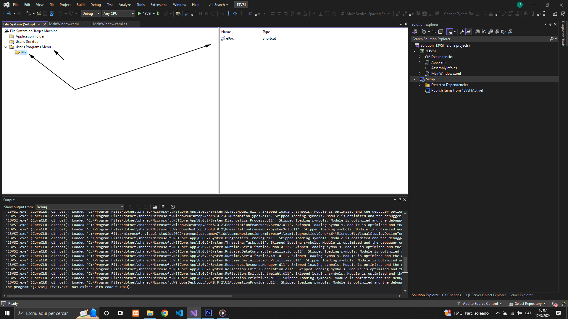Select the M7 folder in file system tree
Screen dimensions: 568x319
coord(24,52)
